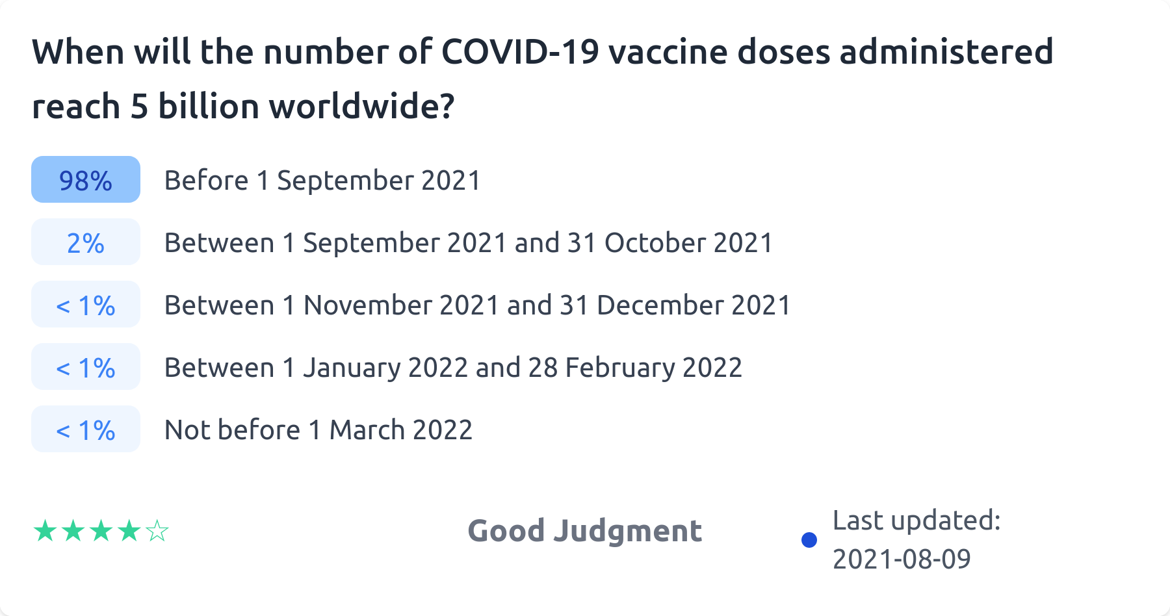Select the 2% probability badge
Viewport: 1170px width, 616px height.
pyautogui.click(x=86, y=242)
